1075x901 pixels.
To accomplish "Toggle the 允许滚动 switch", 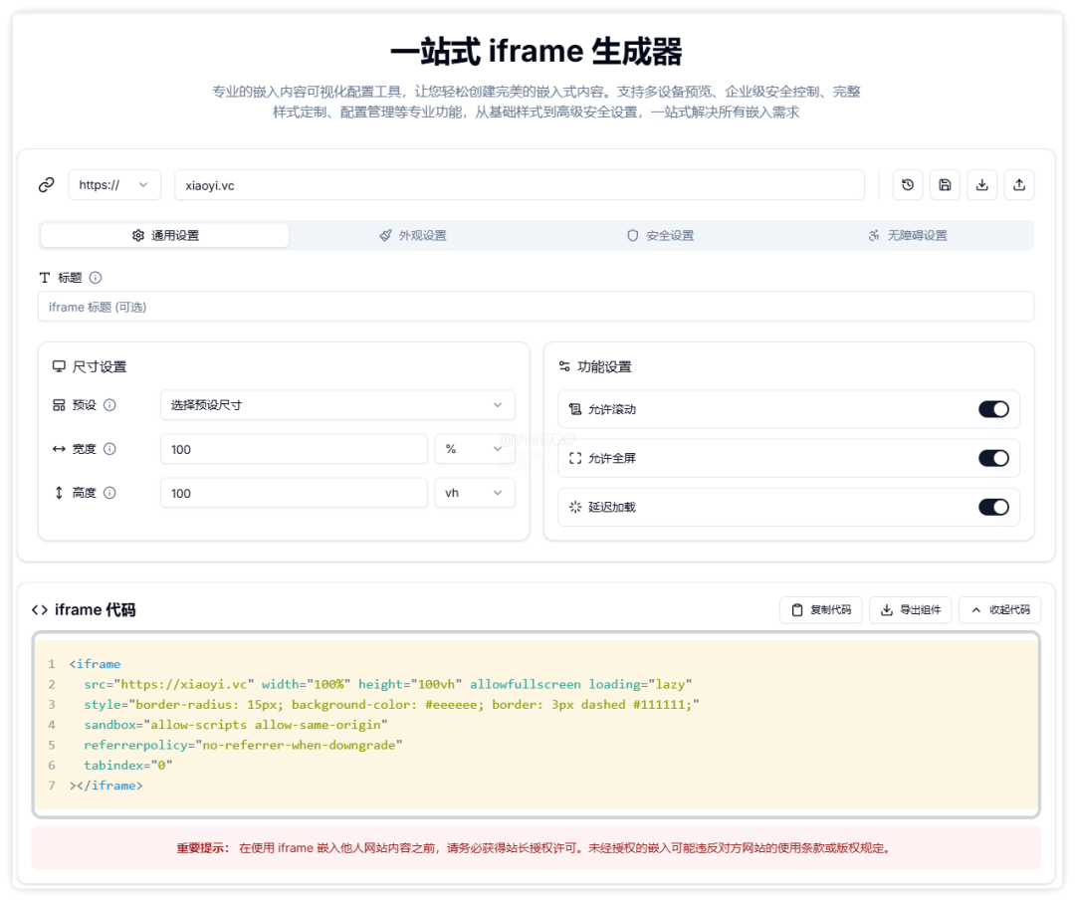I will 993,410.
